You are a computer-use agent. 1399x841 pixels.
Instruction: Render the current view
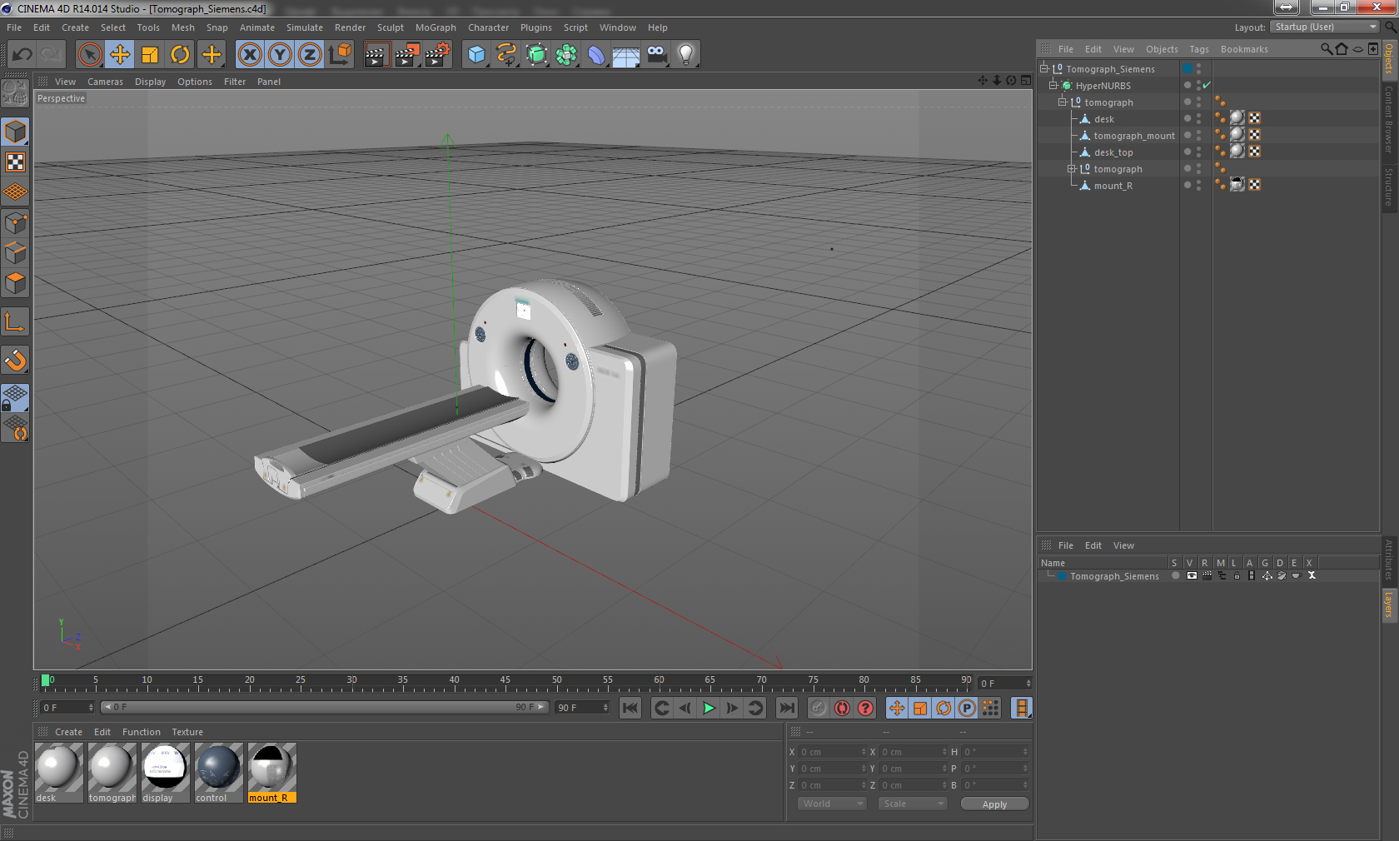coord(376,55)
